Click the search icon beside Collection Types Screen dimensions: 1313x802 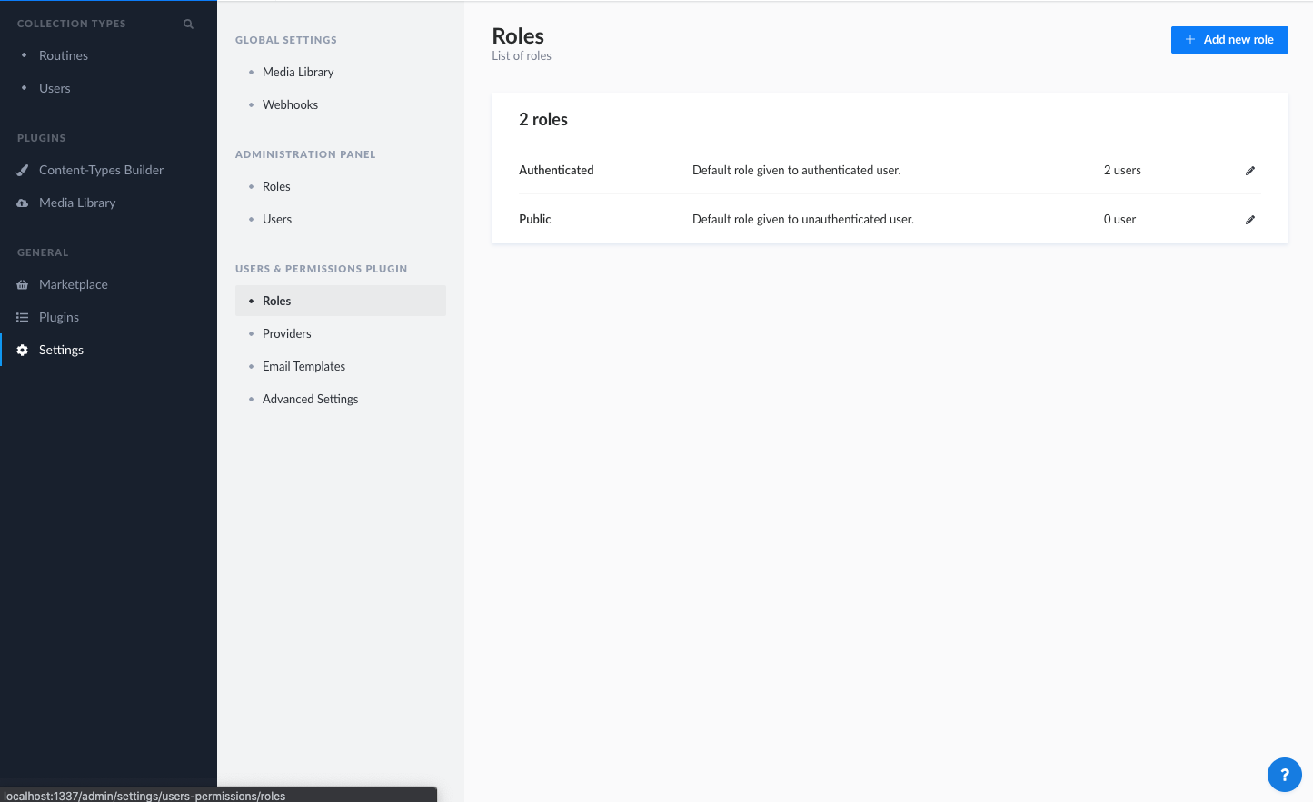pos(188,24)
